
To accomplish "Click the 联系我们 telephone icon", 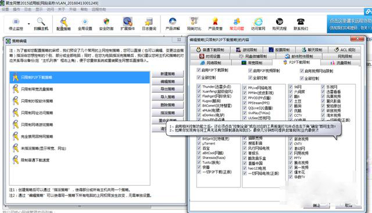I will point(301,22).
